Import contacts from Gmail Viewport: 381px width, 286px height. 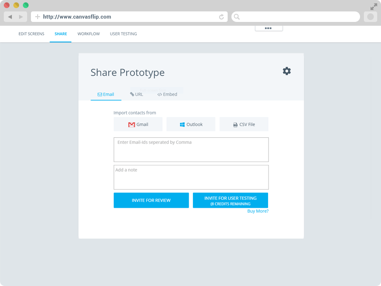[x=138, y=124]
